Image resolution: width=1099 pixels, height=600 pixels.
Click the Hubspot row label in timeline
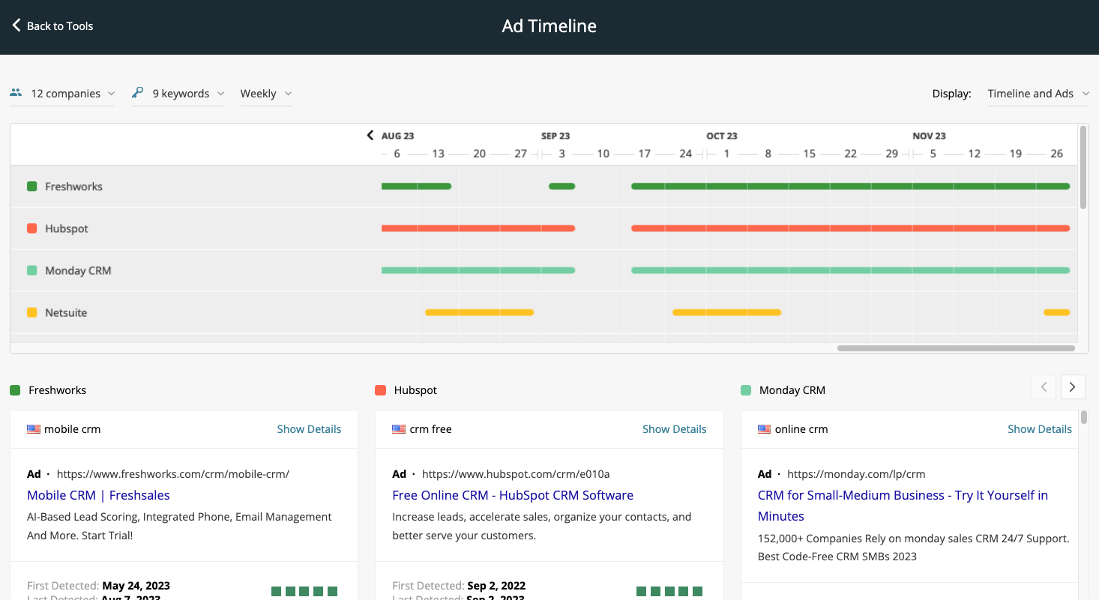pos(67,228)
